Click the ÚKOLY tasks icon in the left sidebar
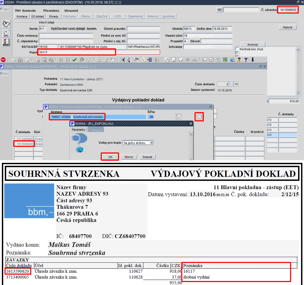 click(x=6, y=42)
